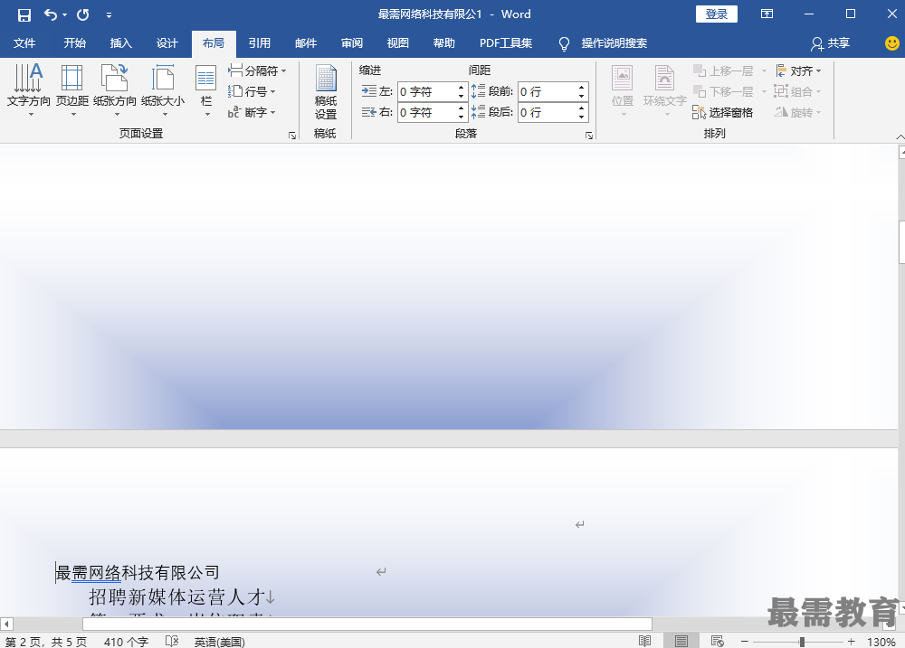This screenshot has width=905, height=648.
Task: Click the page count 第 2 页, 共 5 页
Action: tap(46, 641)
